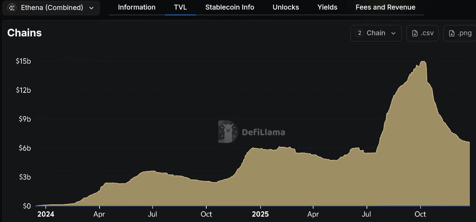Switch to the Information tab

click(136, 7)
